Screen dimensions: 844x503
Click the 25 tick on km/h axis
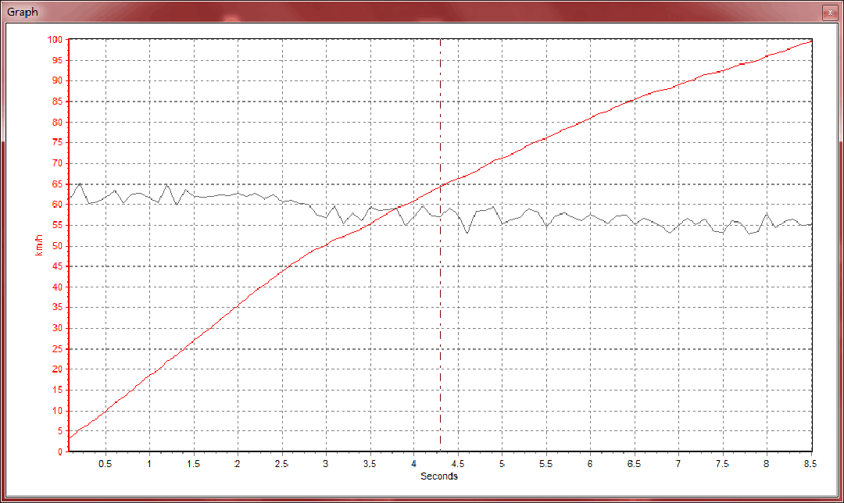(56, 349)
